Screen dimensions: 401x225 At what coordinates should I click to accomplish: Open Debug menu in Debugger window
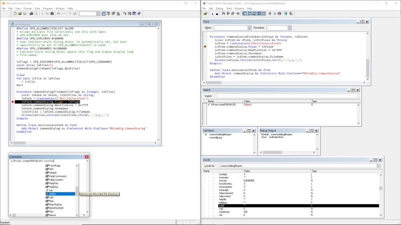tap(220, 8)
